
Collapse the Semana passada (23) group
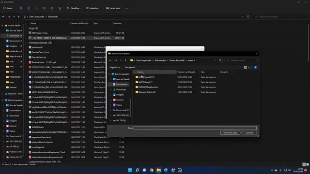[x=28, y=43]
